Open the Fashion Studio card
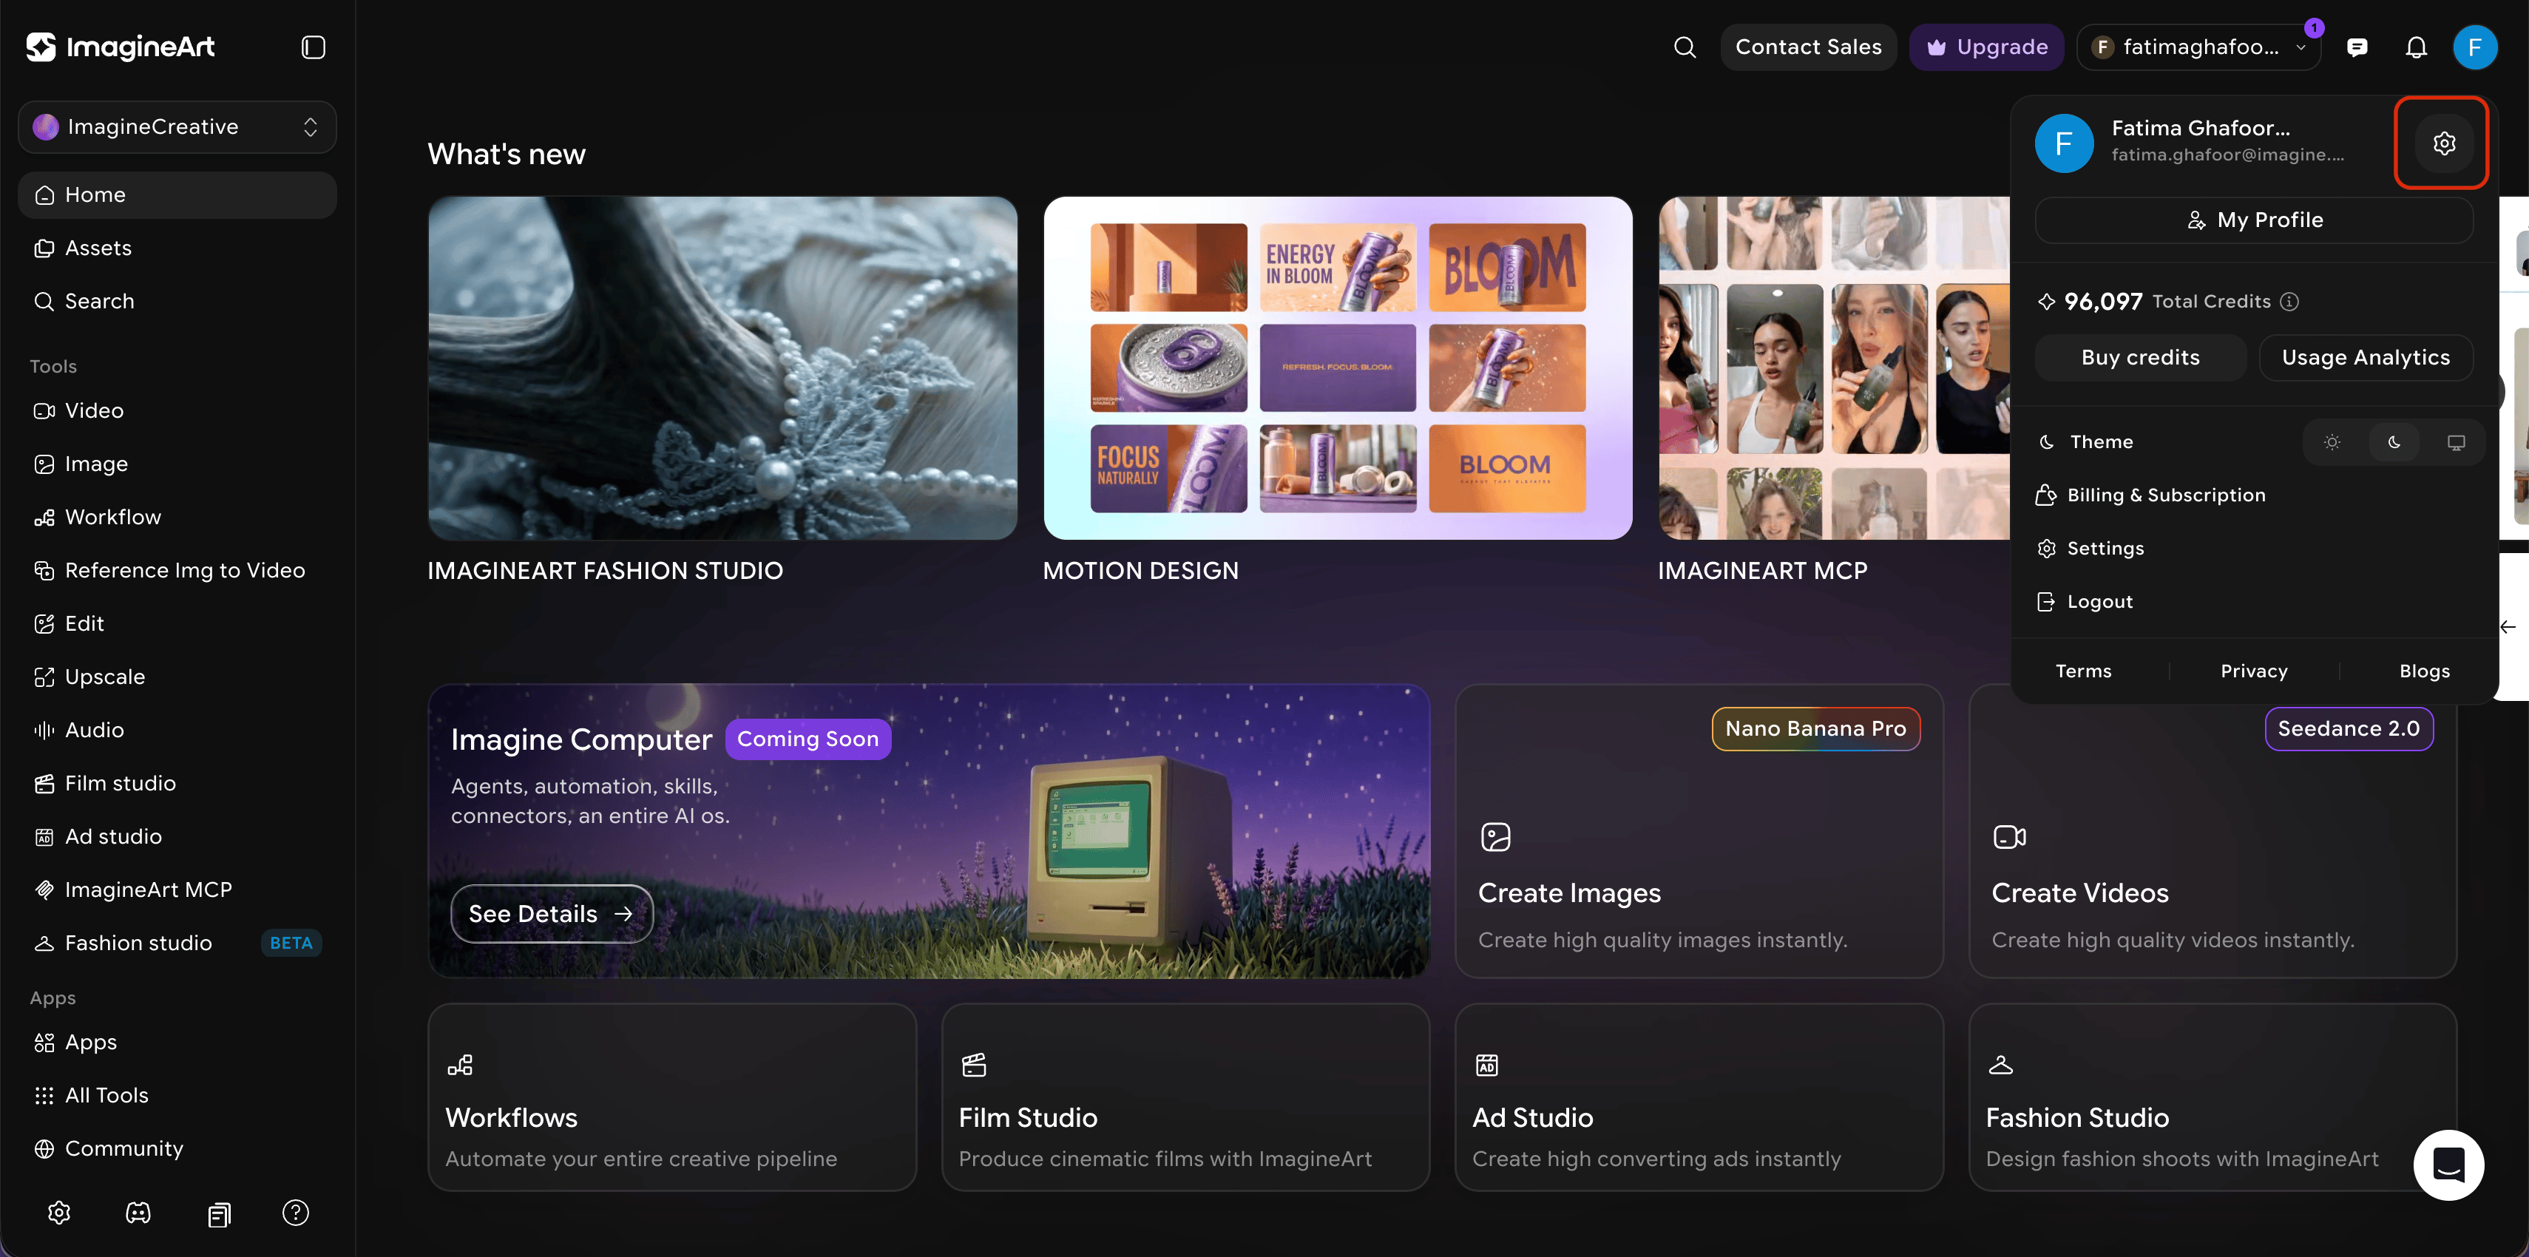 click(x=2213, y=1097)
